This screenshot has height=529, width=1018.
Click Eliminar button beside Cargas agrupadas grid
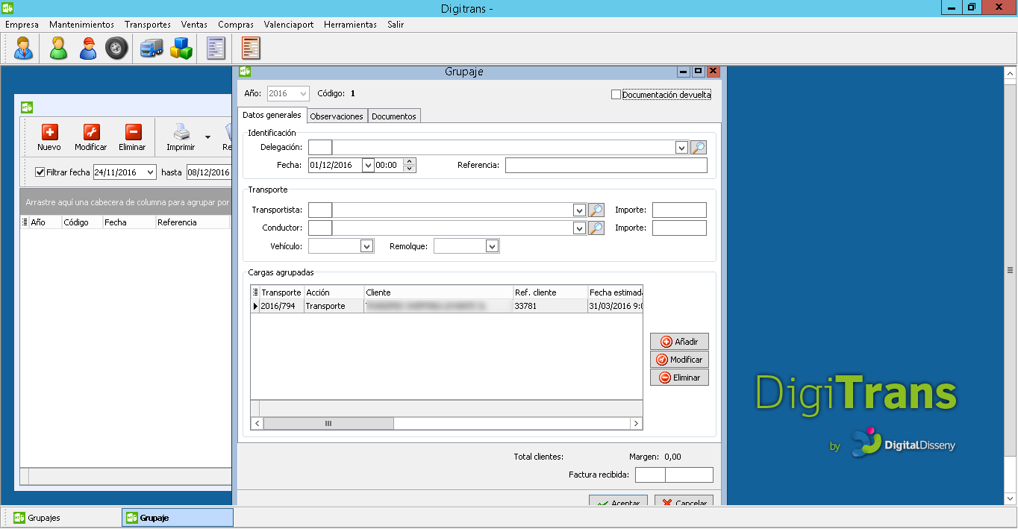tap(679, 378)
